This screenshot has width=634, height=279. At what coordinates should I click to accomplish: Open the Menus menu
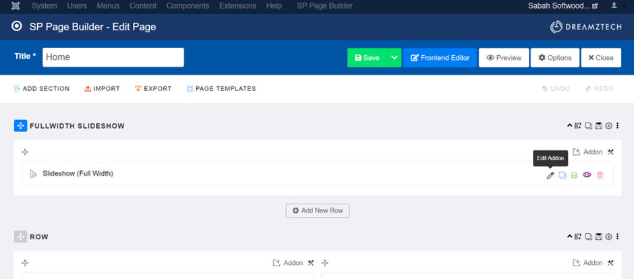[x=108, y=6]
